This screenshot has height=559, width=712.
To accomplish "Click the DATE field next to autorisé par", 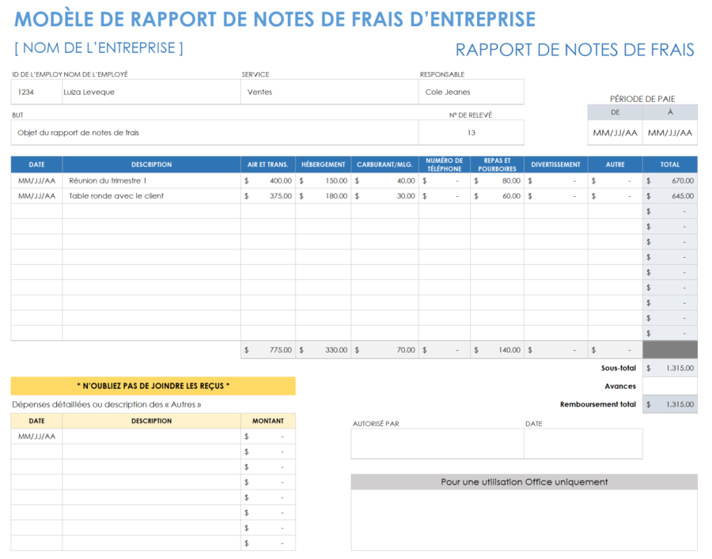I will pyautogui.click(x=583, y=444).
